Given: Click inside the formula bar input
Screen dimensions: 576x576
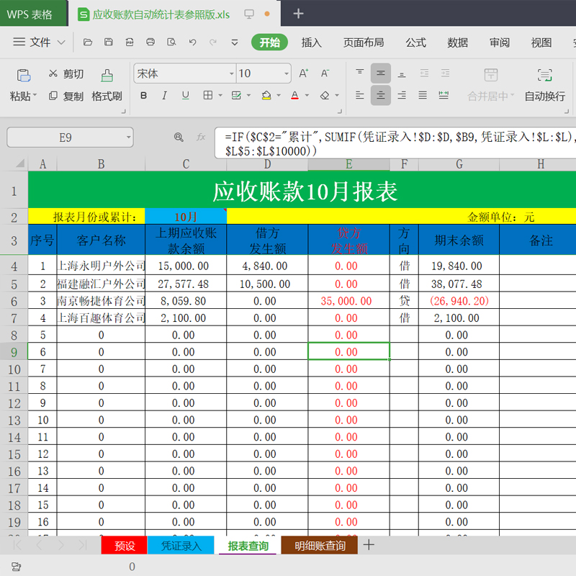Looking at the screenshot, I should point(395,143).
